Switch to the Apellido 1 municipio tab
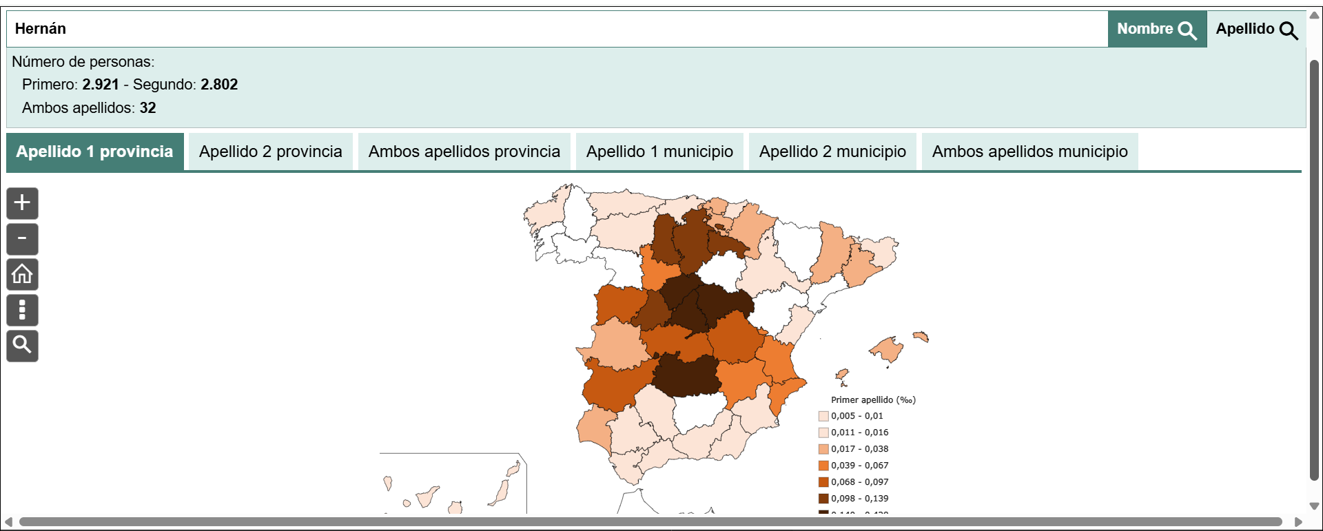Viewport: 1323px width, 531px height. coord(659,152)
